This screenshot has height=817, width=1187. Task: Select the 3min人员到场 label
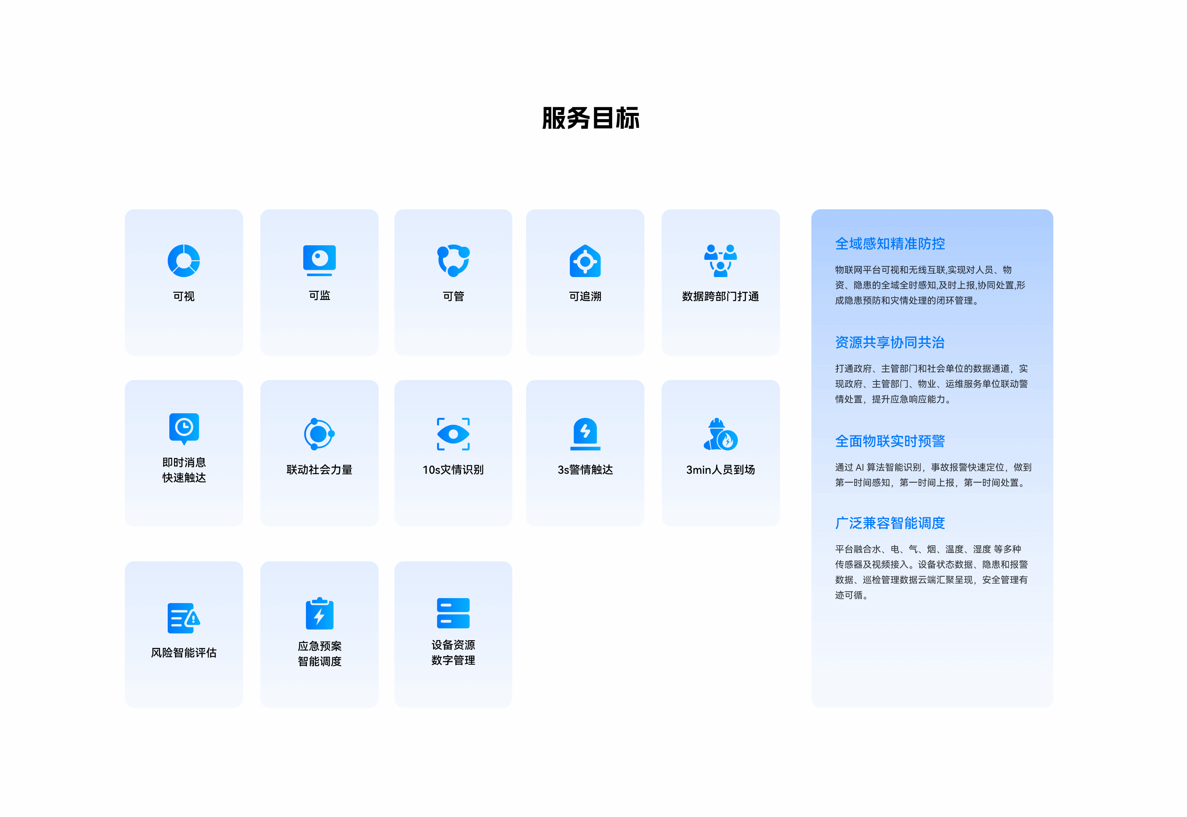pyautogui.click(x=721, y=470)
